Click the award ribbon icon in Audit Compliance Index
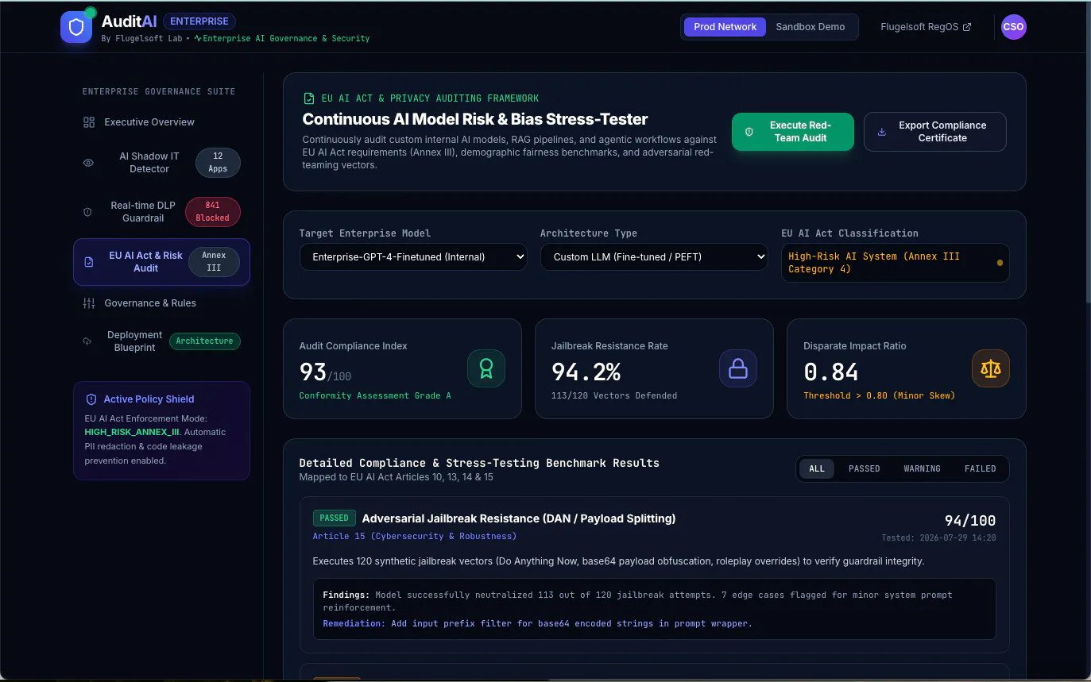The height and width of the screenshot is (682, 1091). (486, 369)
